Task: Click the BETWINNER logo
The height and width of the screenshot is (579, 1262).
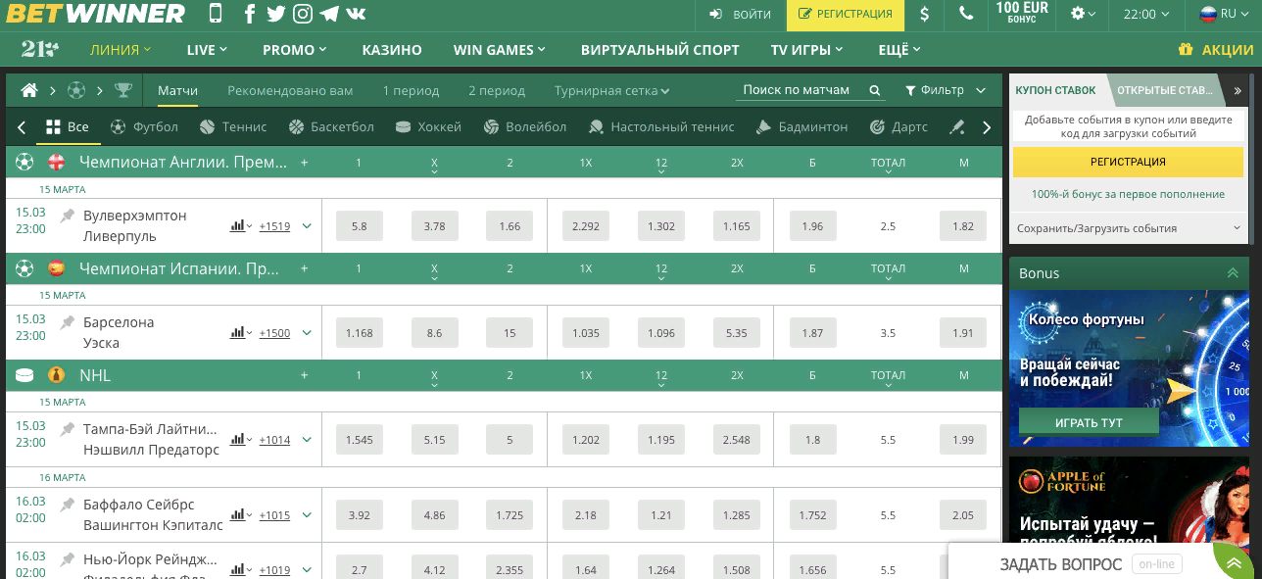Action: [x=96, y=14]
